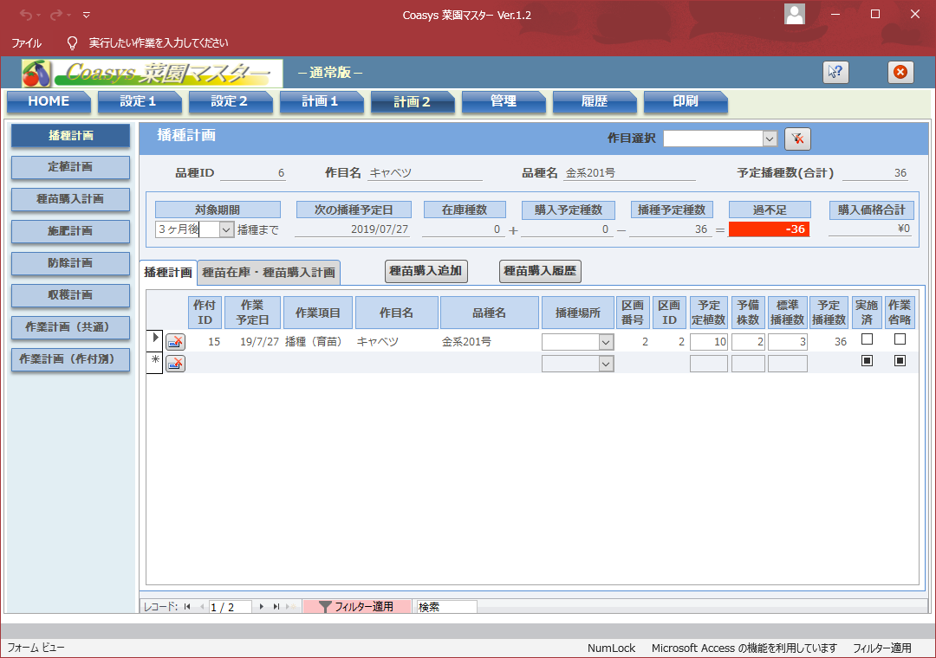Open the 定植計画 sidebar button
The height and width of the screenshot is (658, 936).
pos(70,166)
